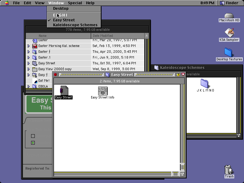
Task: Click the 2 items, 7.95 GB available text
Action: [120, 81]
